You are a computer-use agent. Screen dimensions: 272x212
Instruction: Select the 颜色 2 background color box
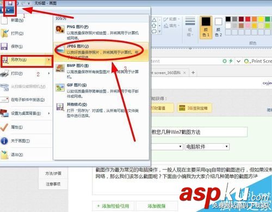coord(218,27)
